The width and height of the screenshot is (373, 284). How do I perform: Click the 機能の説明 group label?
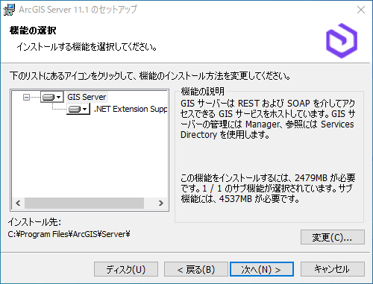click(x=202, y=92)
